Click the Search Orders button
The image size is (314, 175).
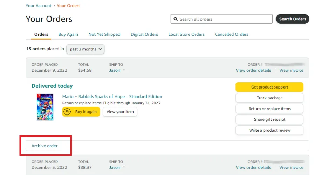(292, 19)
